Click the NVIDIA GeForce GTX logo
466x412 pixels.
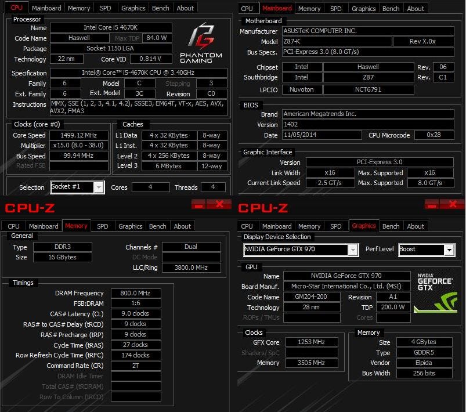(x=435, y=293)
